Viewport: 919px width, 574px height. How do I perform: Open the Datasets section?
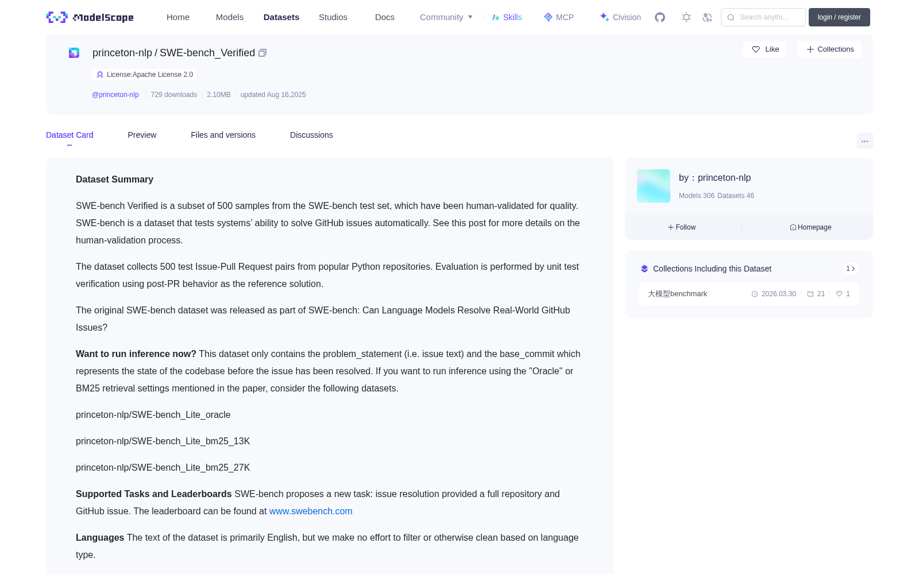click(x=281, y=17)
